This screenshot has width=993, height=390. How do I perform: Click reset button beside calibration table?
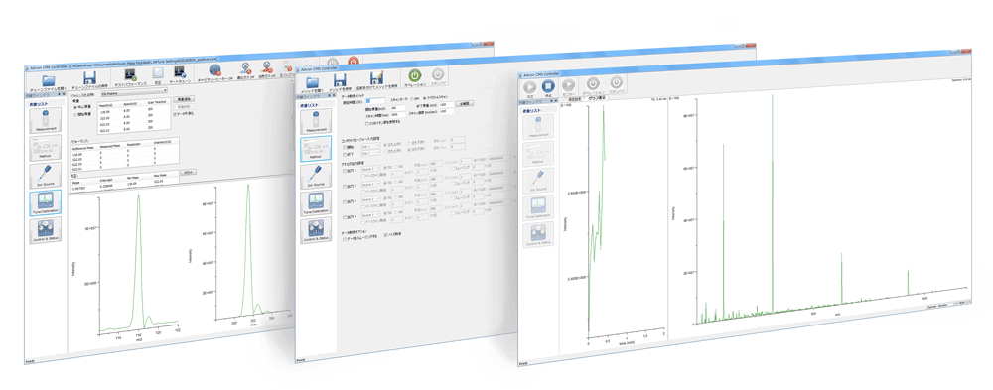point(188,173)
